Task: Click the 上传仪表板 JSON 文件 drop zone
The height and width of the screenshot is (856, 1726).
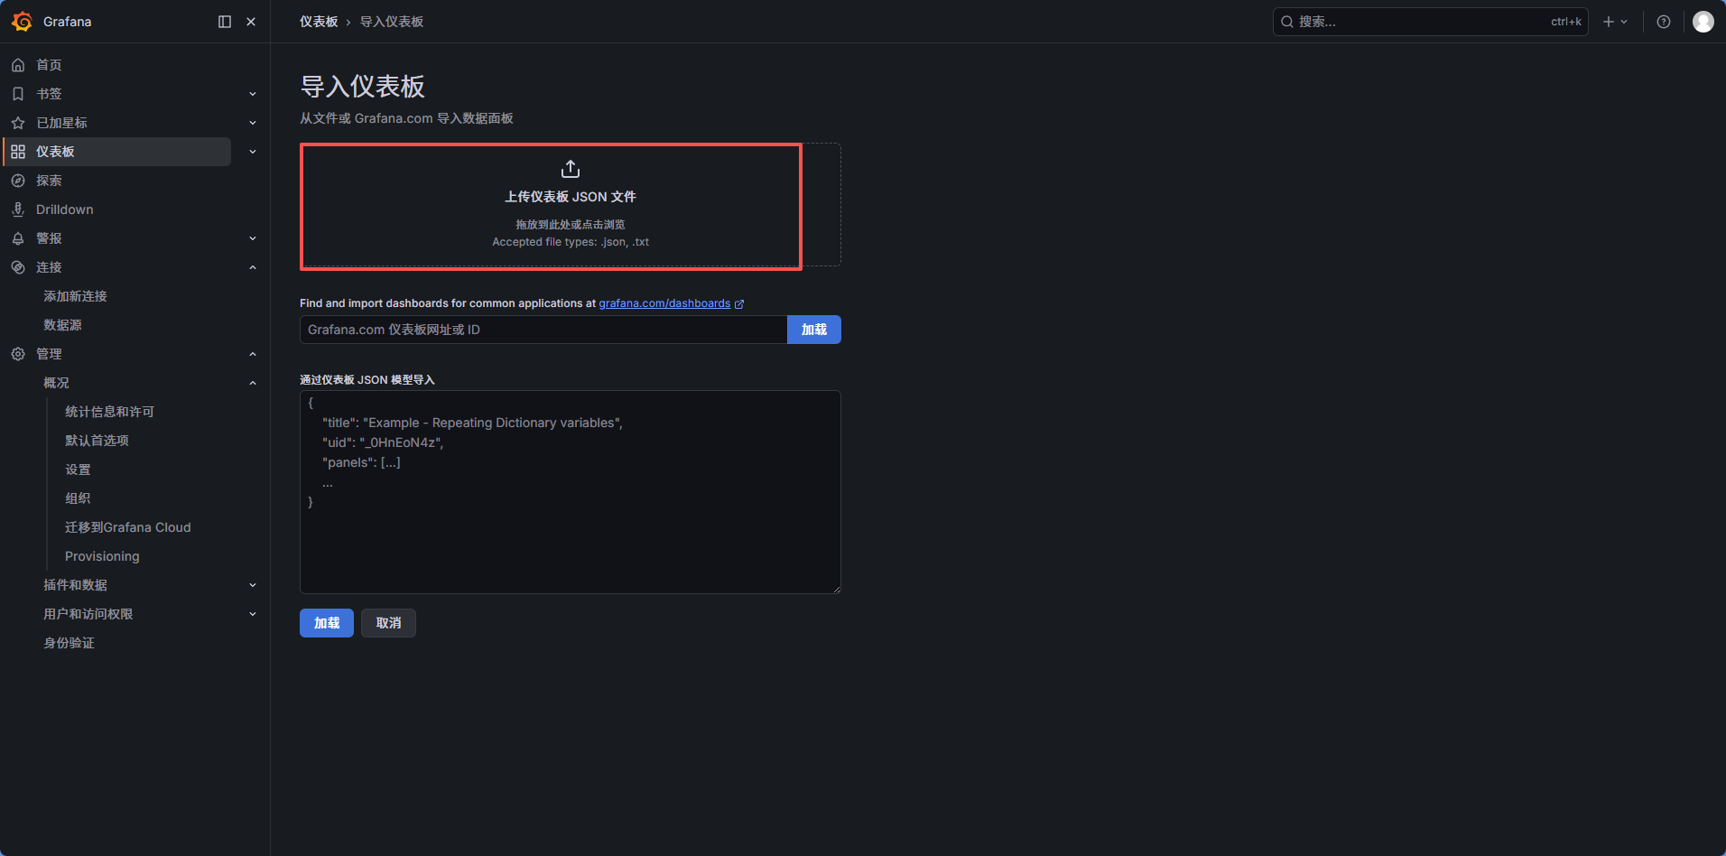Action: point(571,205)
